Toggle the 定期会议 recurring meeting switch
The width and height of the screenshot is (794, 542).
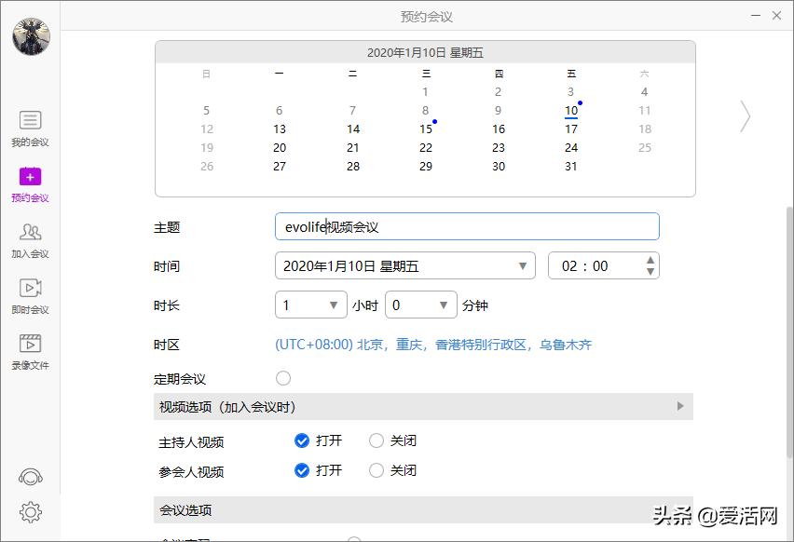coord(283,376)
